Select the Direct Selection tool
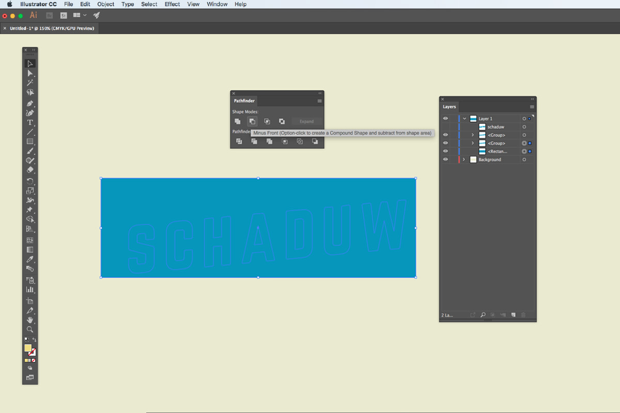The image size is (620, 413). pos(30,73)
